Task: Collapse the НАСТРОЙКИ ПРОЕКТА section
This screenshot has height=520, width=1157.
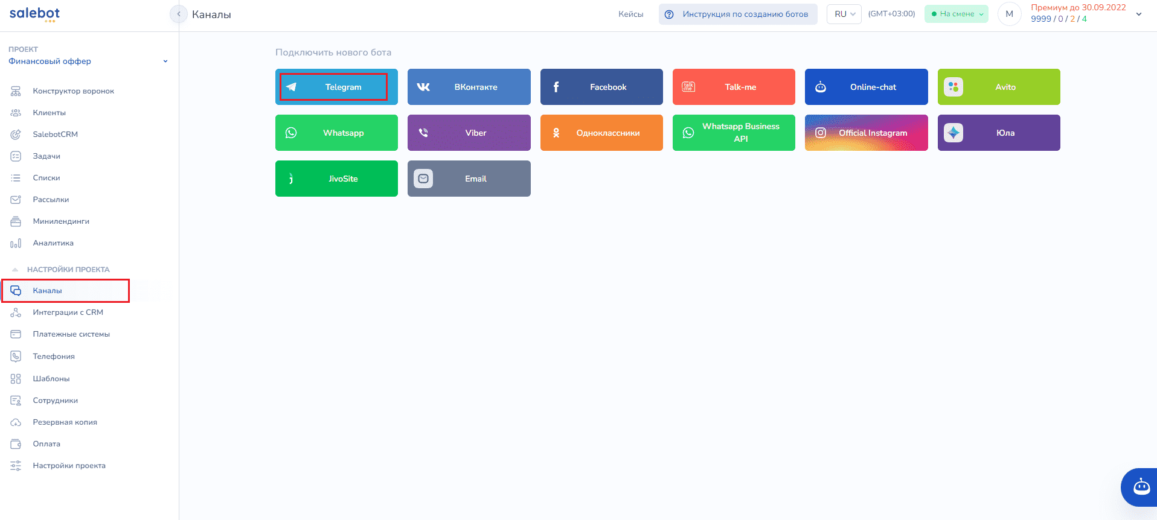Action: (15, 270)
